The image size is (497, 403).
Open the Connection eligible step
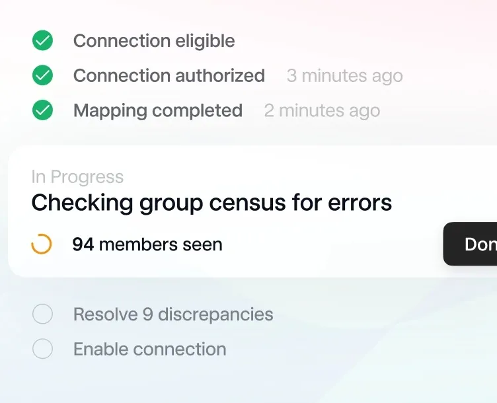pyautogui.click(x=153, y=41)
